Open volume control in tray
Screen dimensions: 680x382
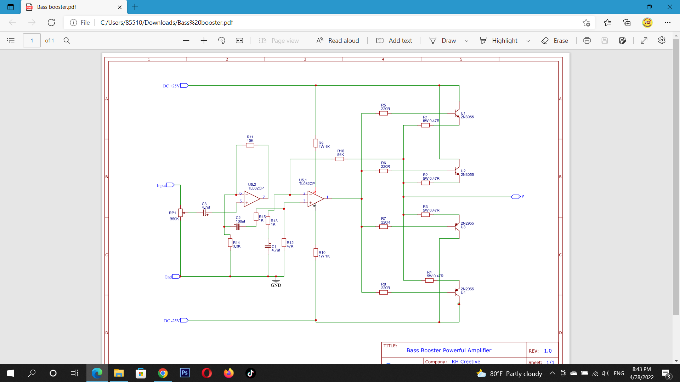pos(605,373)
